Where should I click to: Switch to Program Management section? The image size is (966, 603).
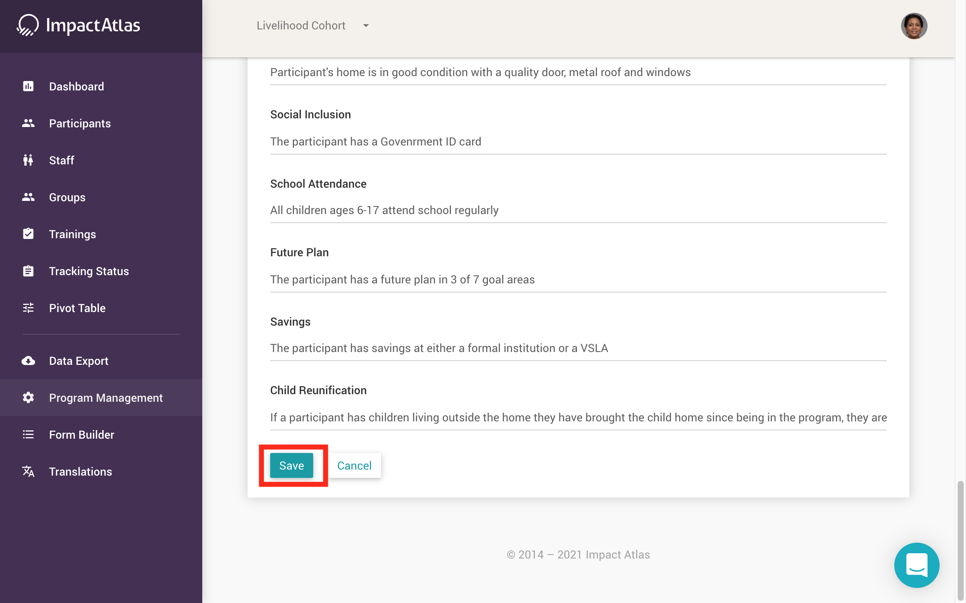tap(106, 398)
